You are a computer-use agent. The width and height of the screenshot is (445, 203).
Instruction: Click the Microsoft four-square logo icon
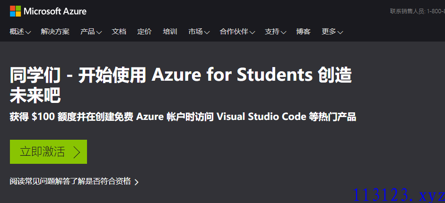click(15, 11)
